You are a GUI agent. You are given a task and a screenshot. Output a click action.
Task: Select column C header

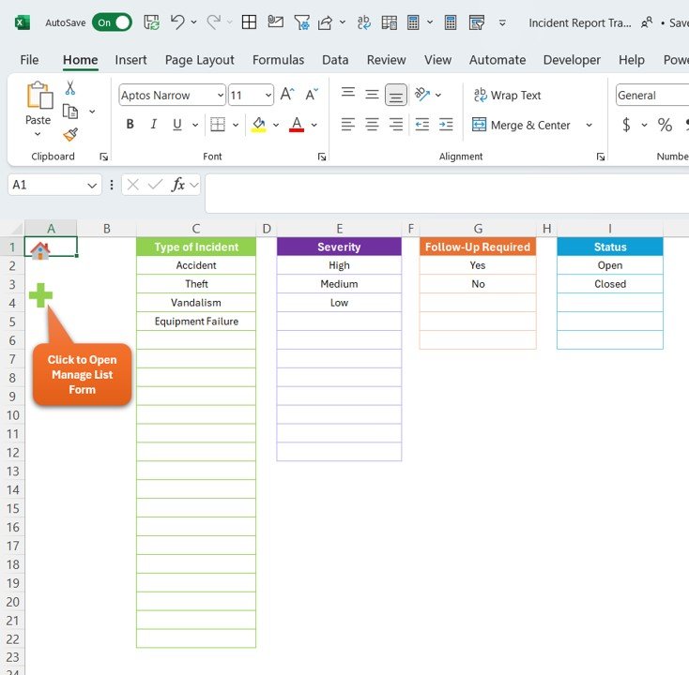tap(196, 228)
